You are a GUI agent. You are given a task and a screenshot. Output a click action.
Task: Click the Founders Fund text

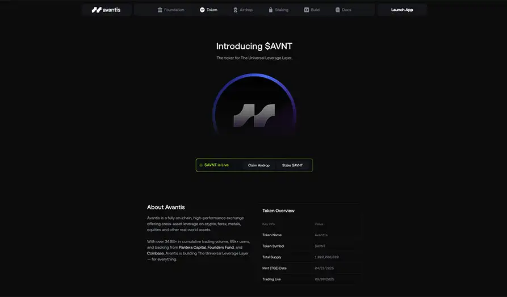[x=220, y=247]
